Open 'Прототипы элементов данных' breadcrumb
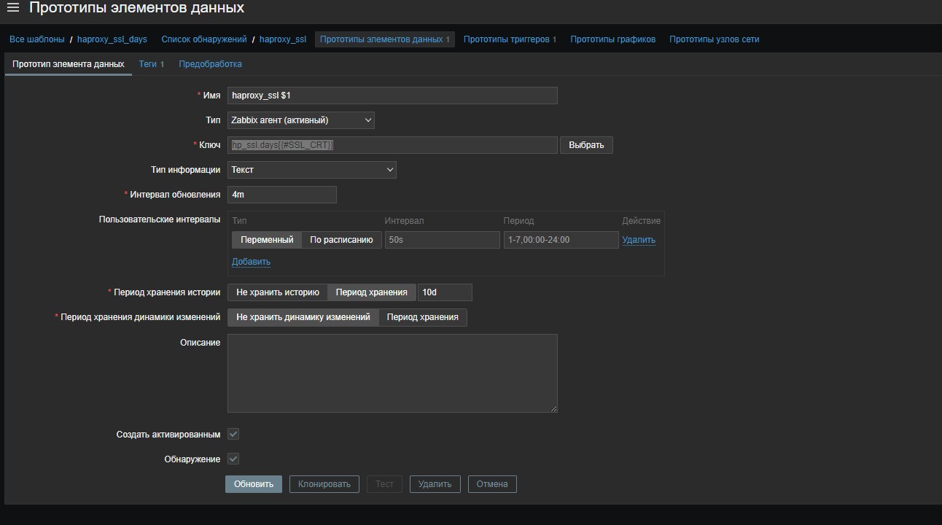 385,39
